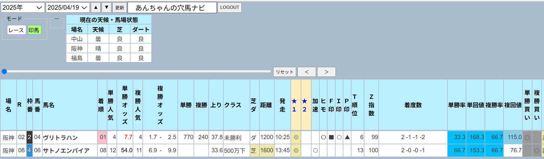Click the LOGOUT button
544x159 pixels.
pyautogui.click(x=230, y=8)
